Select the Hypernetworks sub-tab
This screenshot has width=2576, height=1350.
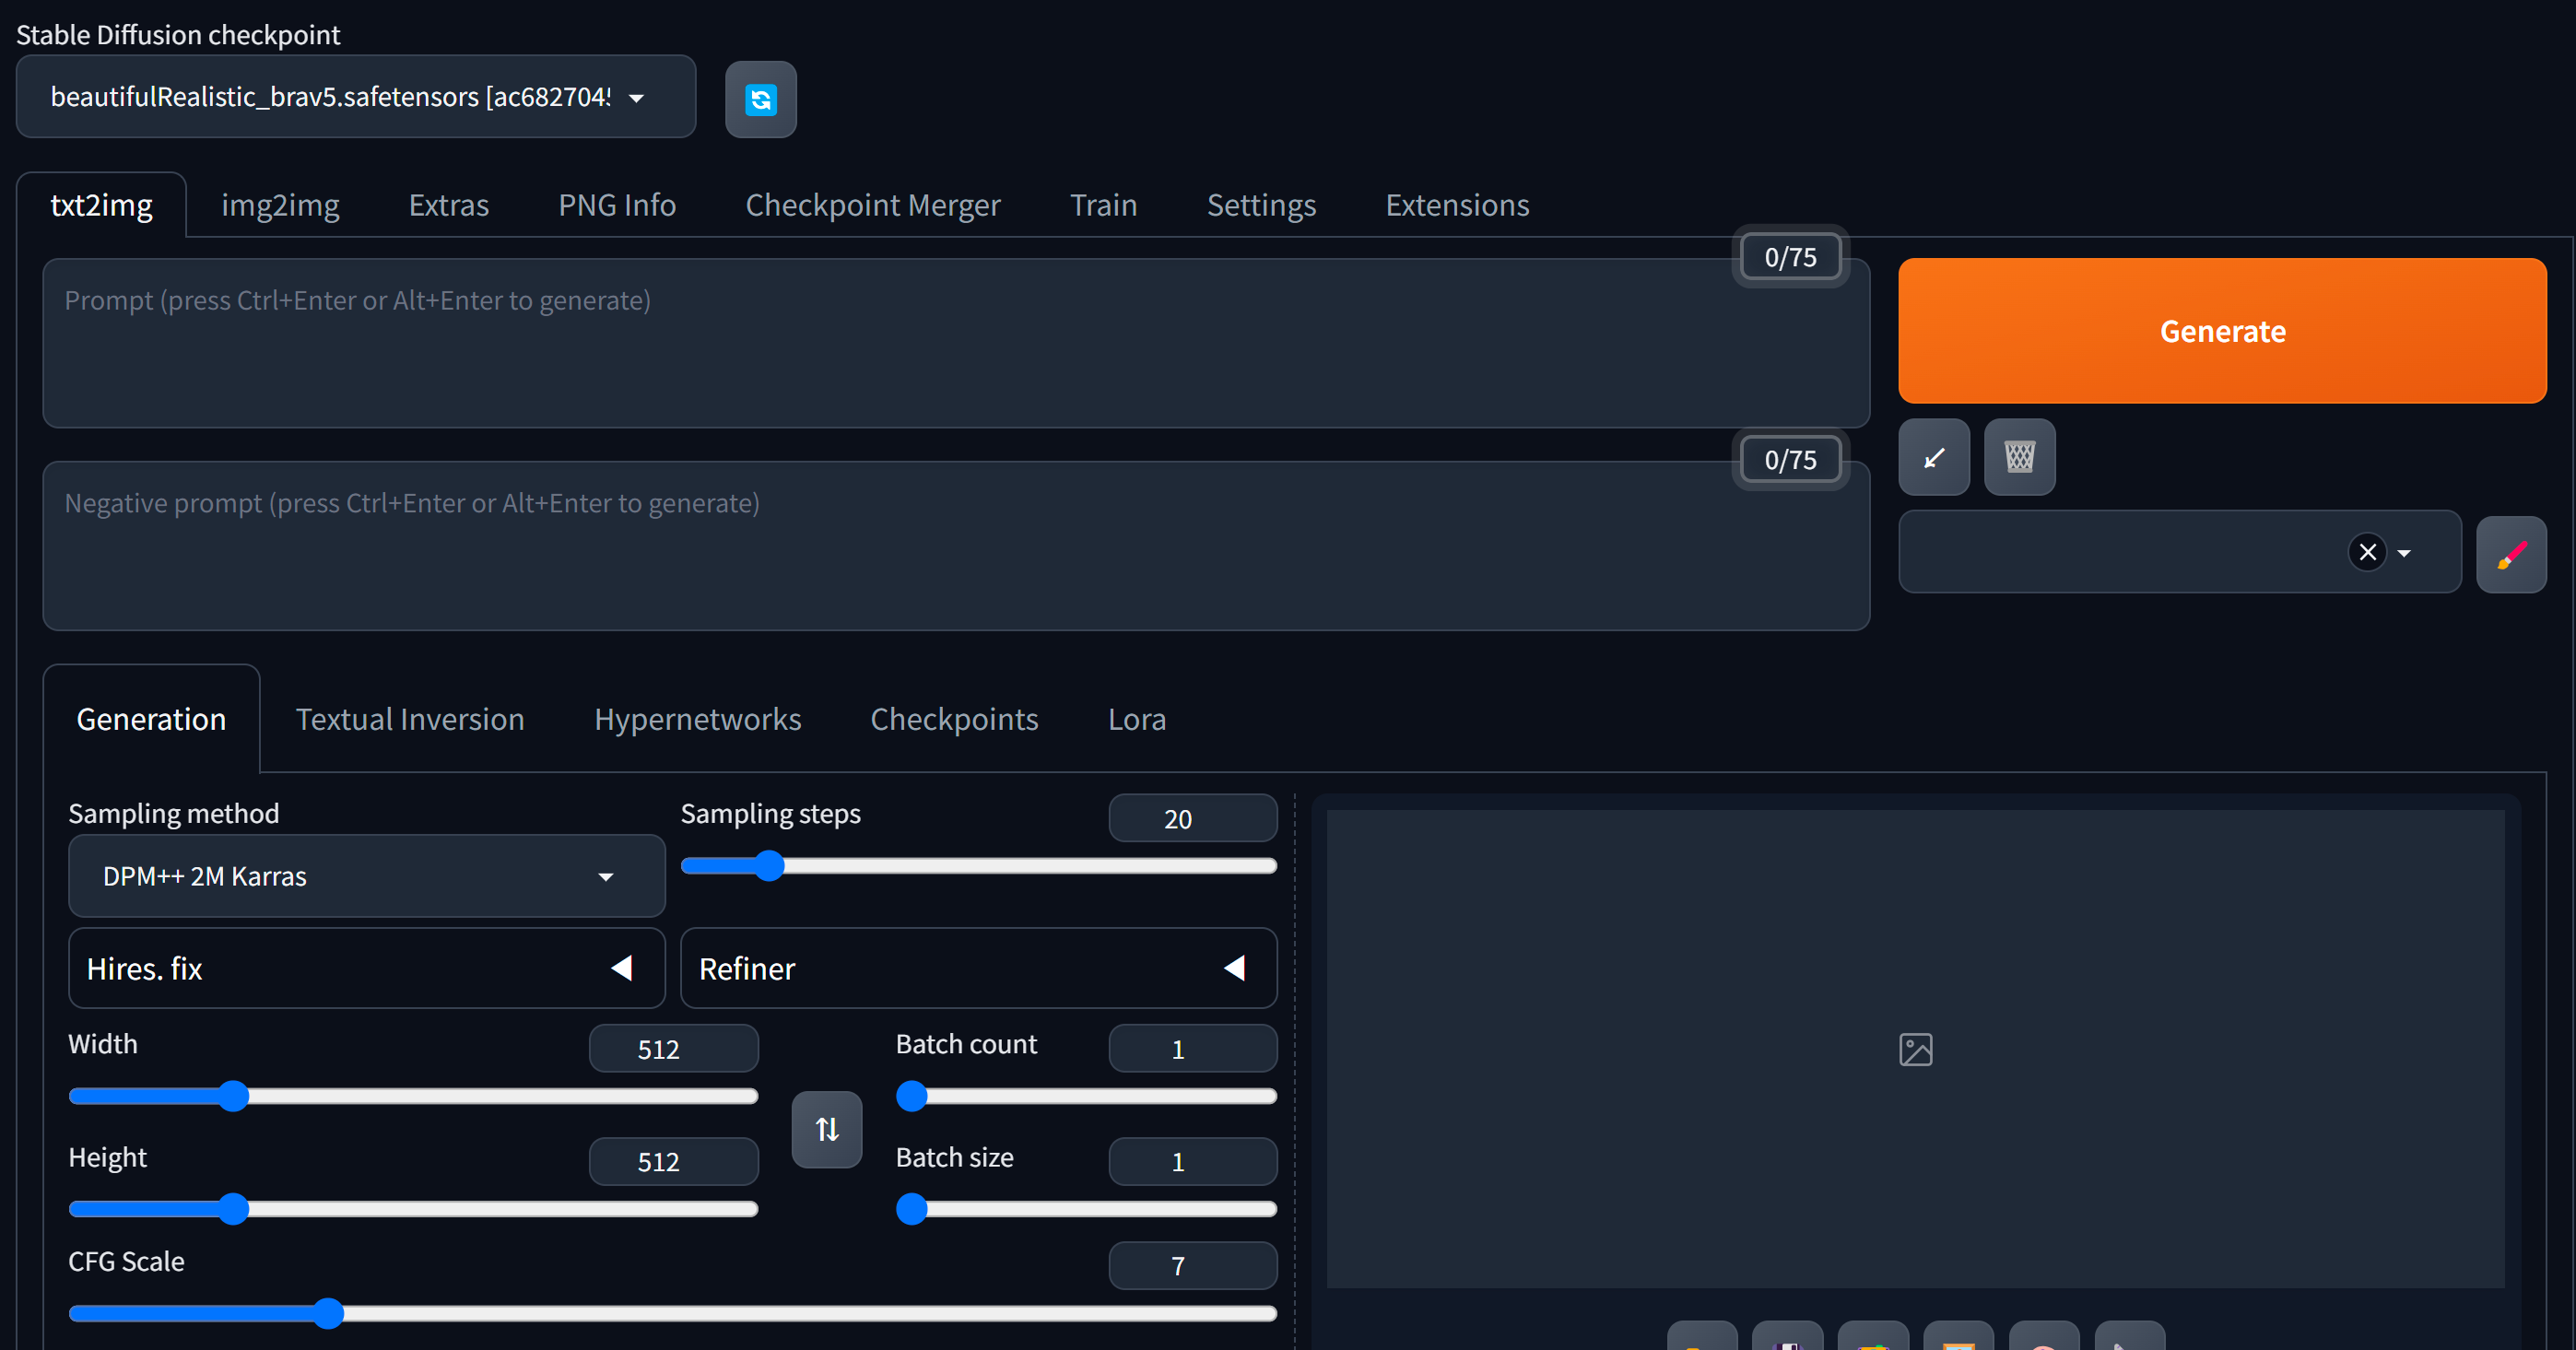pos(697,719)
